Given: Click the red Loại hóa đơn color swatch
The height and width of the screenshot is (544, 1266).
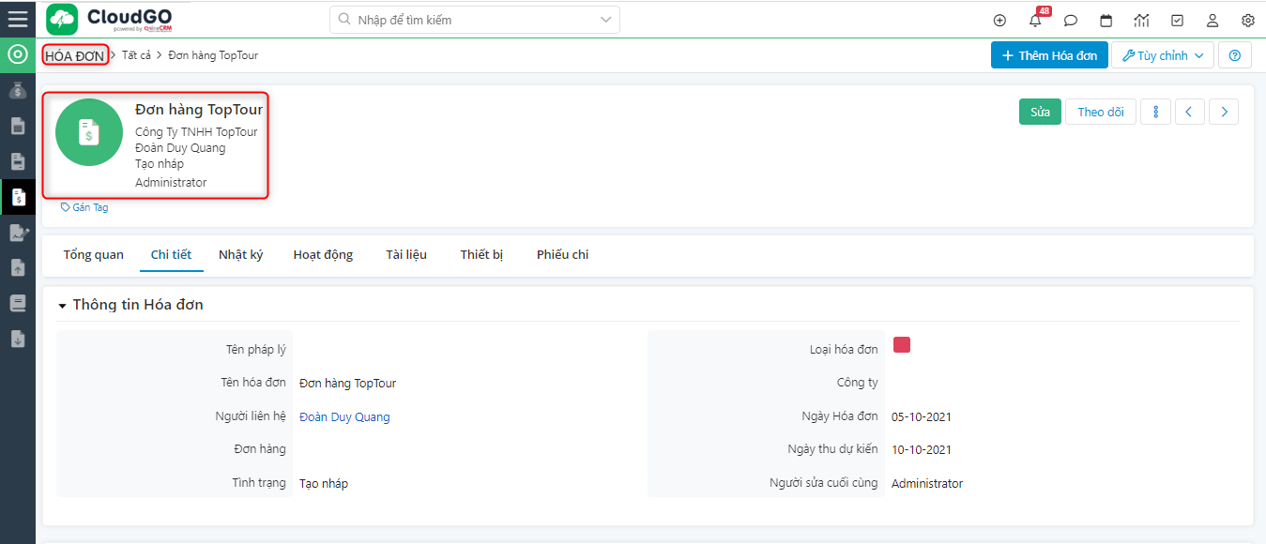Looking at the screenshot, I should (901, 345).
